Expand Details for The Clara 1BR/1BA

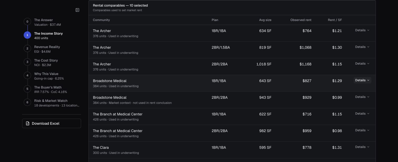coord(362,147)
